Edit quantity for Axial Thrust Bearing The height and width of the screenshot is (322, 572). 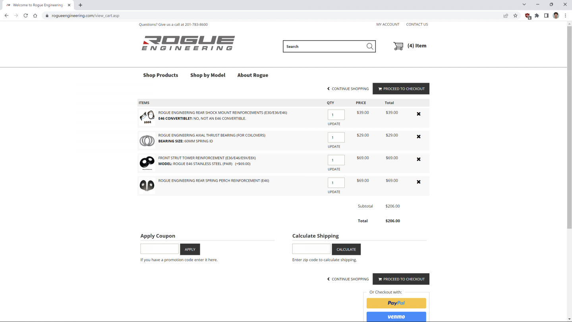tap(336, 138)
